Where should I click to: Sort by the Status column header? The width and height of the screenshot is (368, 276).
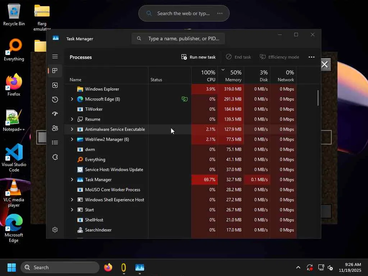[x=170, y=75]
